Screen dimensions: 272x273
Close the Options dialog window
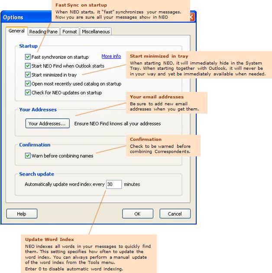tap(192, 17)
